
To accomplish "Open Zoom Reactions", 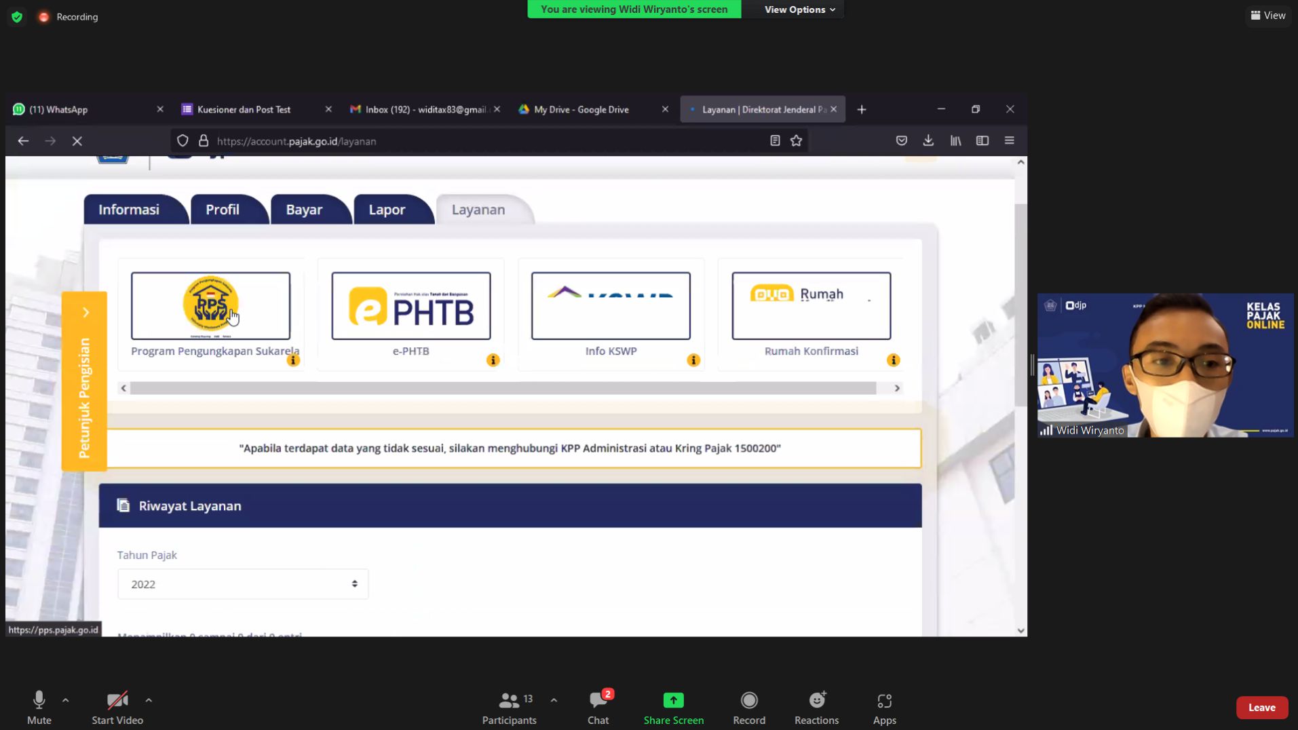I will click(x=816, y=707).
